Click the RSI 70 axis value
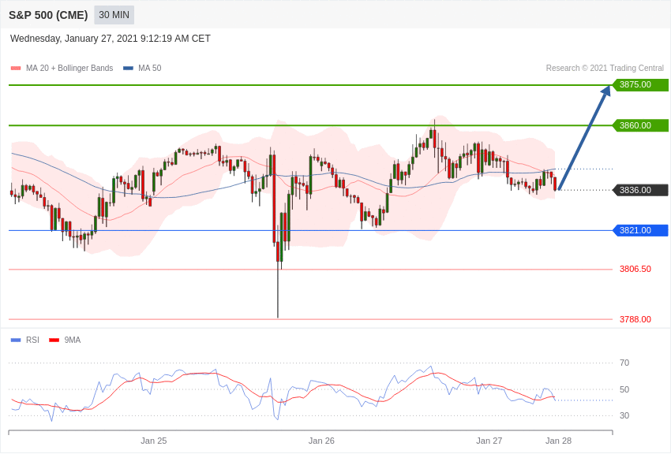The height and width of the screenshot is (454, 671). pos(624,363)
